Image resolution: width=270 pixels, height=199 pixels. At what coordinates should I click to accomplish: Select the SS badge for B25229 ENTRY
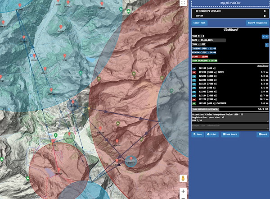point(194,72)
